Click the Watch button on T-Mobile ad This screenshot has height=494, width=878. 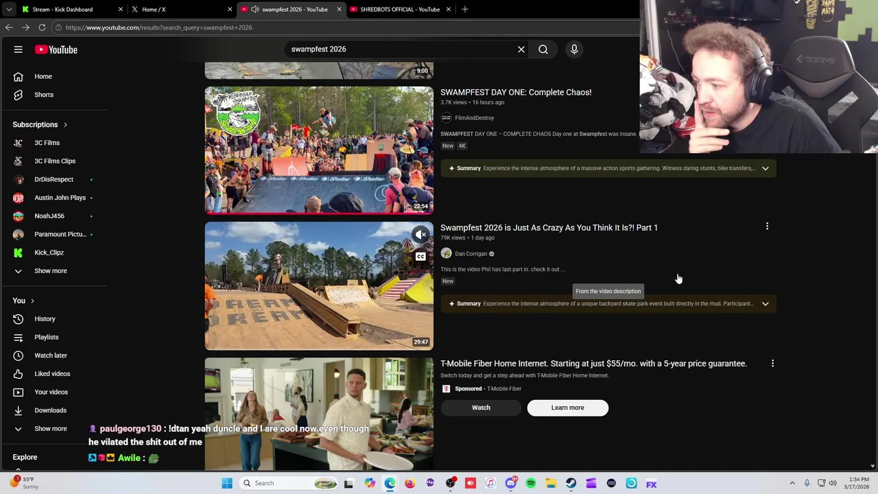[481, 408]
